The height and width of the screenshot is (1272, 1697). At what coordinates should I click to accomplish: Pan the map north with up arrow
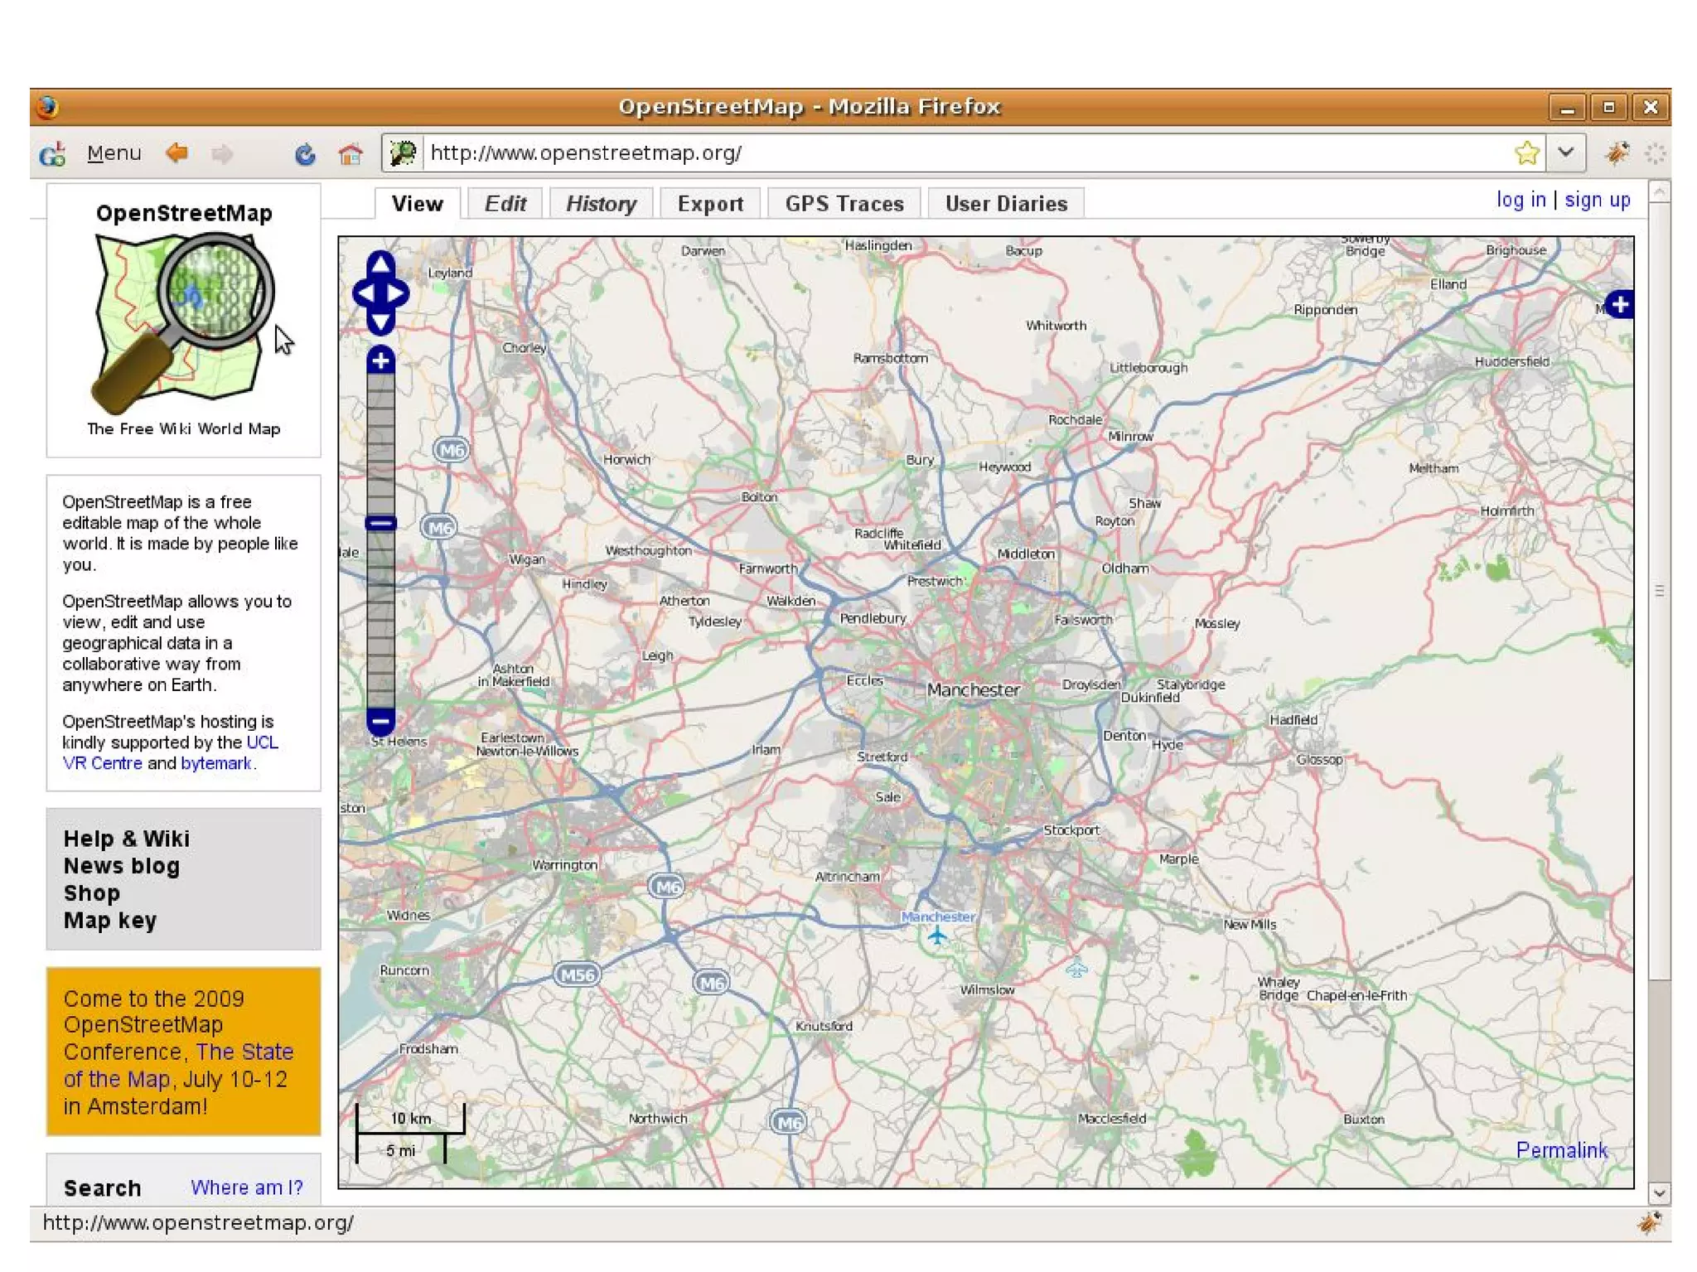(380, 264)
